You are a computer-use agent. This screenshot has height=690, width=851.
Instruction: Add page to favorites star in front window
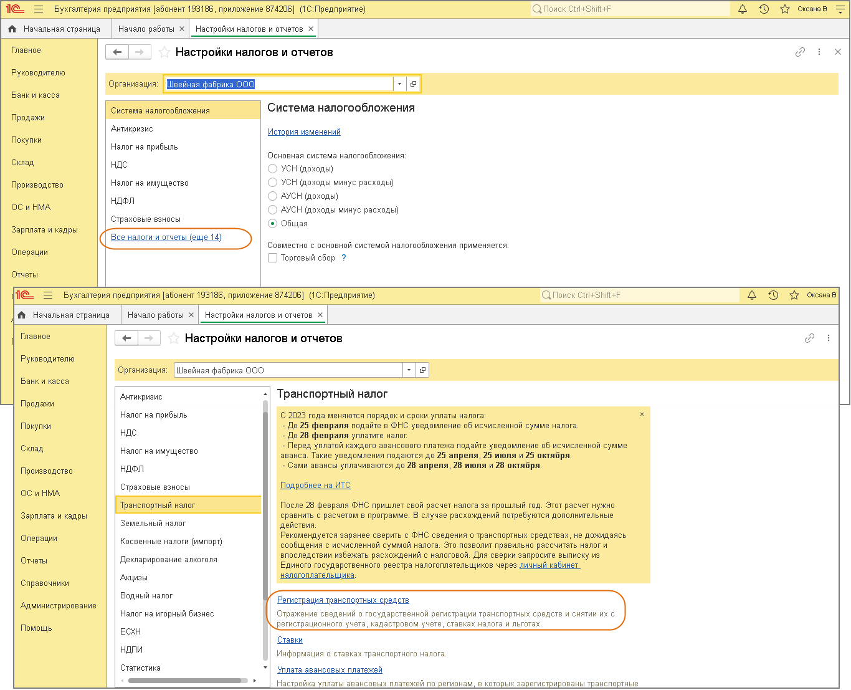pos(174,338)
